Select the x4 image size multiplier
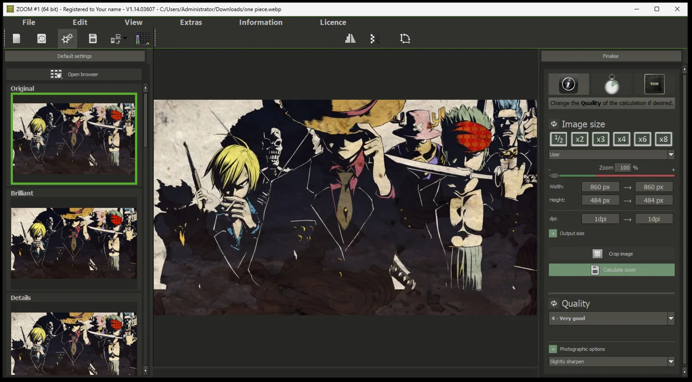Image resolution: width=692 pixels, height=382 pixels. tap(621, 139)
